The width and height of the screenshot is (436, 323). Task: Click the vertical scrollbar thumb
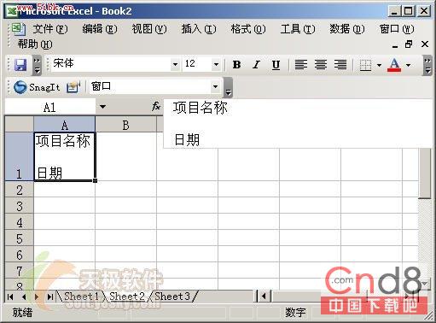[x=425, y=173]
